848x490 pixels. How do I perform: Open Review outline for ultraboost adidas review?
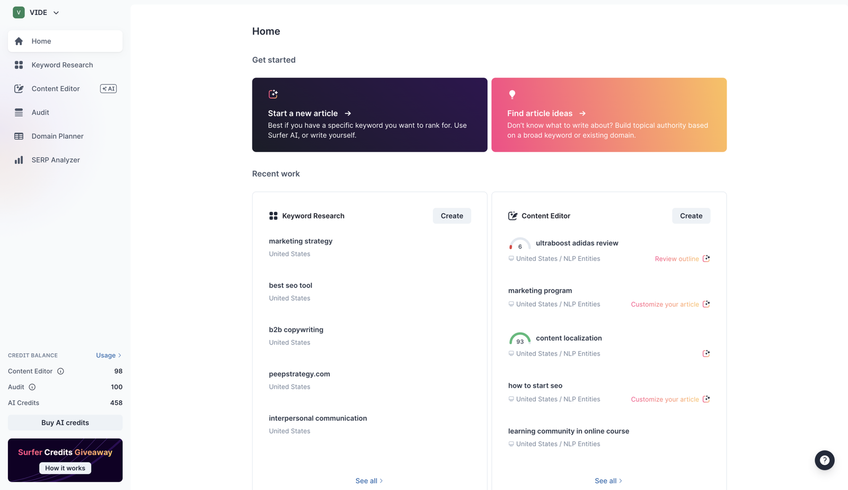pos(677,258)
